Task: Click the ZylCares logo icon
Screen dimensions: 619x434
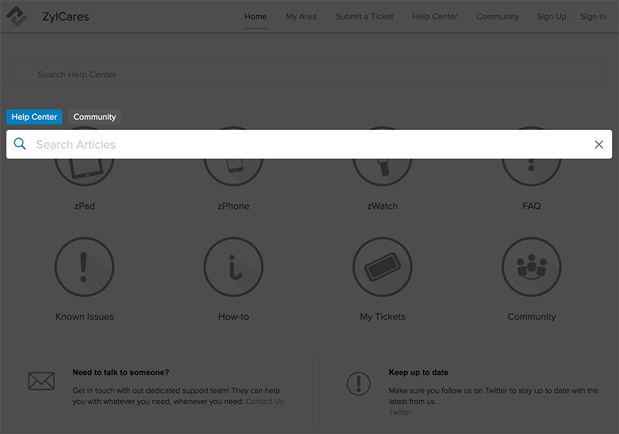Action: click(x=17, y=17)
